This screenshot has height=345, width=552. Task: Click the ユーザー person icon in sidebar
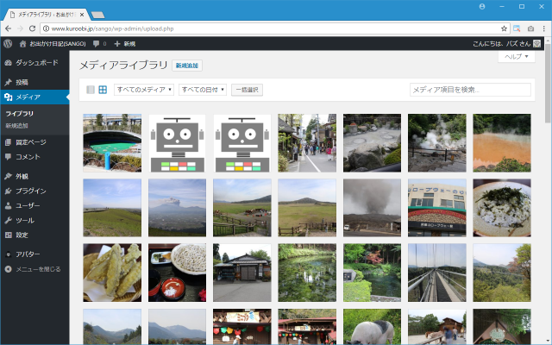coord(9,205)
